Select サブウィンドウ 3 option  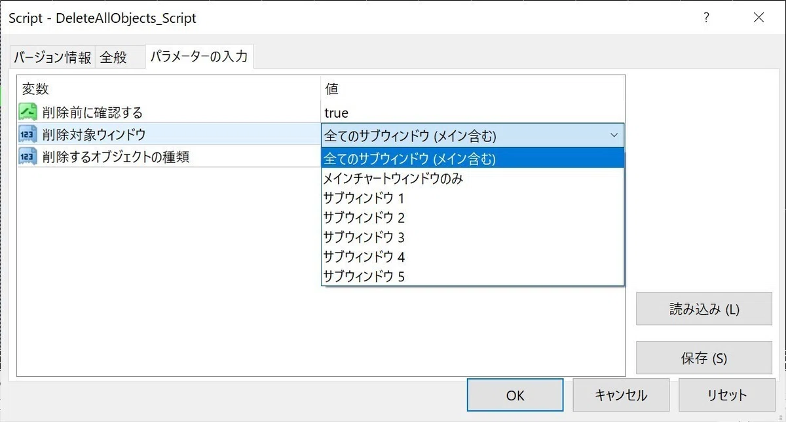[x=472, y=237]
